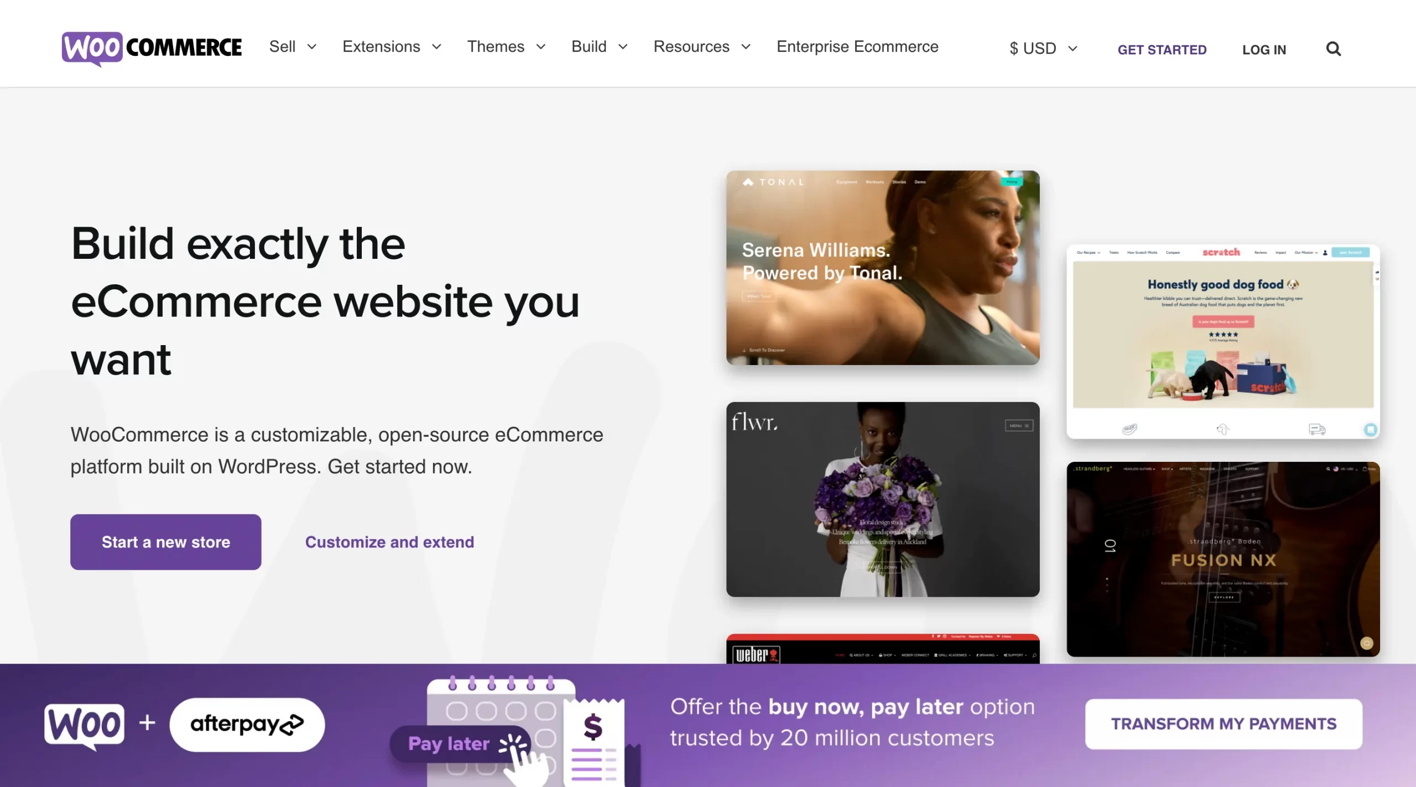Image resolution: width=1416 pixels, height=787 pixels.
Task: Click the LOG IN text link
Action: point(1264,49)
